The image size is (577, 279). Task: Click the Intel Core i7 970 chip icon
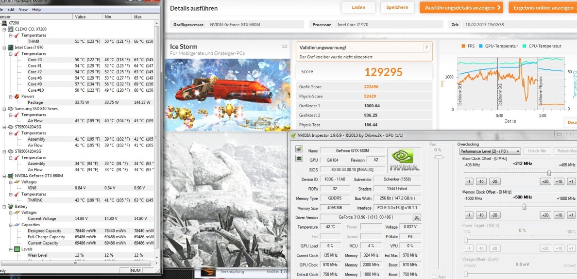11,48
